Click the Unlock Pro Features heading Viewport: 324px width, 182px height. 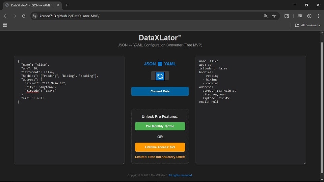[160, 117]
